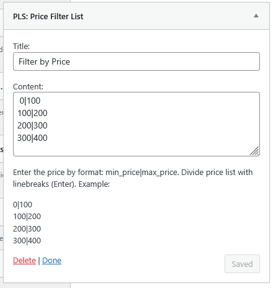Image resolution: width=273 pixels, height=288 pixels.
Task: Click the Title: field label
Action: point(21,46)
